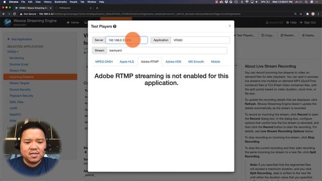Close the Test Players dialog
Screen dimensions: 322x181
point(229,26)
